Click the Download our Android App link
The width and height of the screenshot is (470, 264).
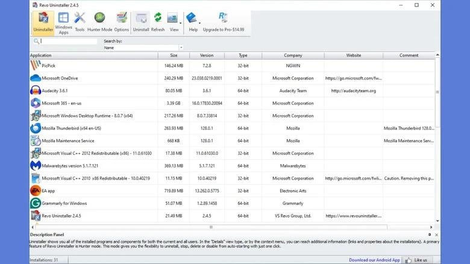click(x=374, y=260)
